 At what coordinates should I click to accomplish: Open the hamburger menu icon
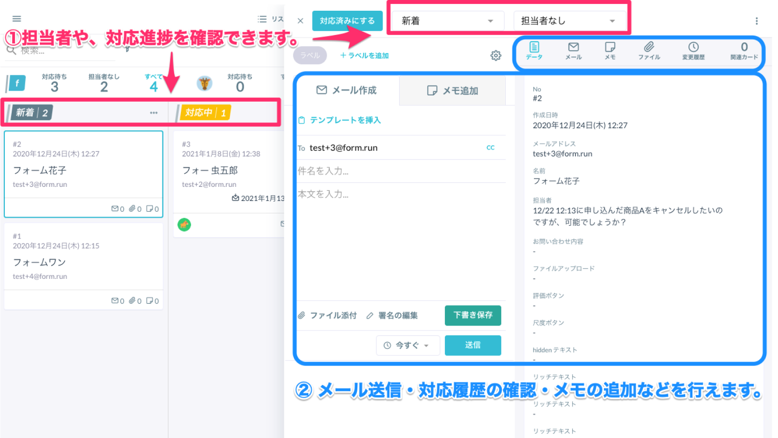click(x=16, y=18)
